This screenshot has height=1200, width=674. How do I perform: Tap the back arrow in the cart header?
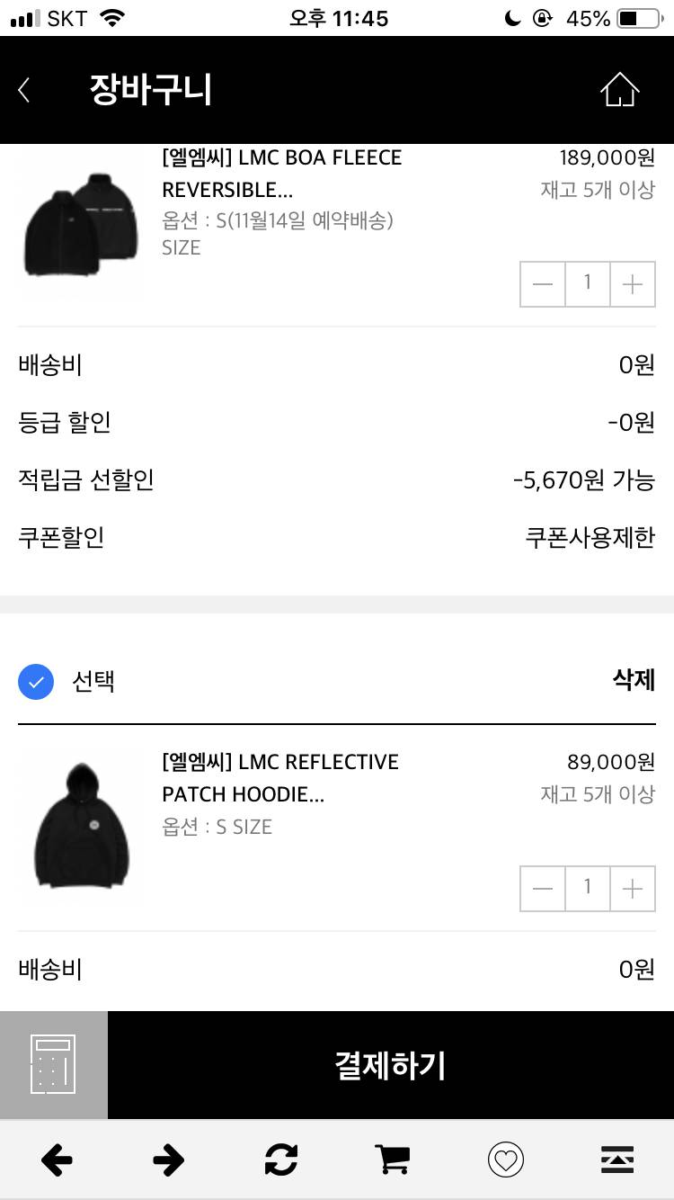pyautogui.click(x=24, y=90)
